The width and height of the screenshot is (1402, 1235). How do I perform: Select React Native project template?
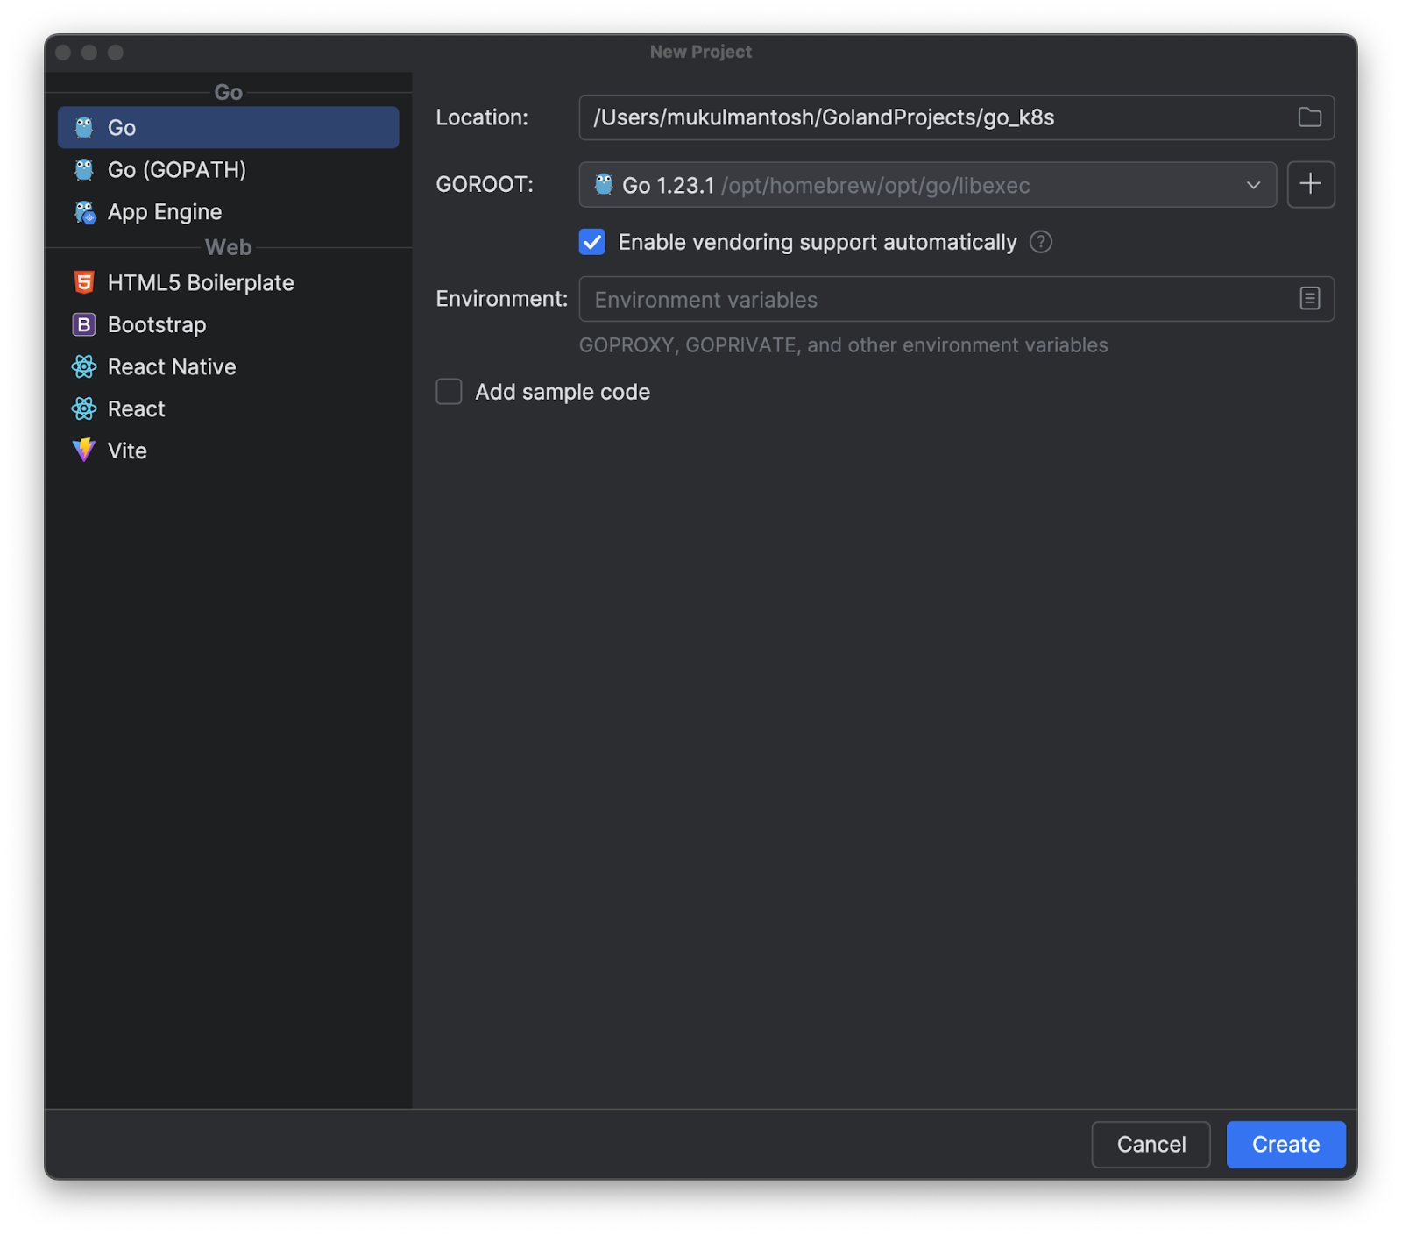click(x=228, y=366)
